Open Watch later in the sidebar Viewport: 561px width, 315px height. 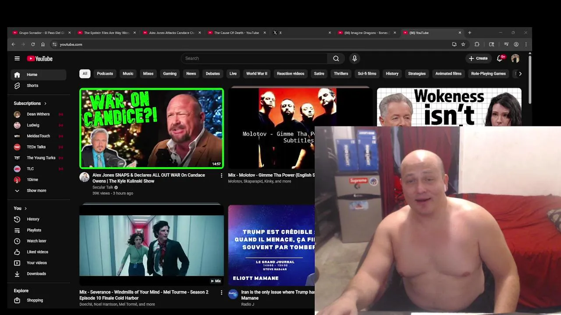39,241
